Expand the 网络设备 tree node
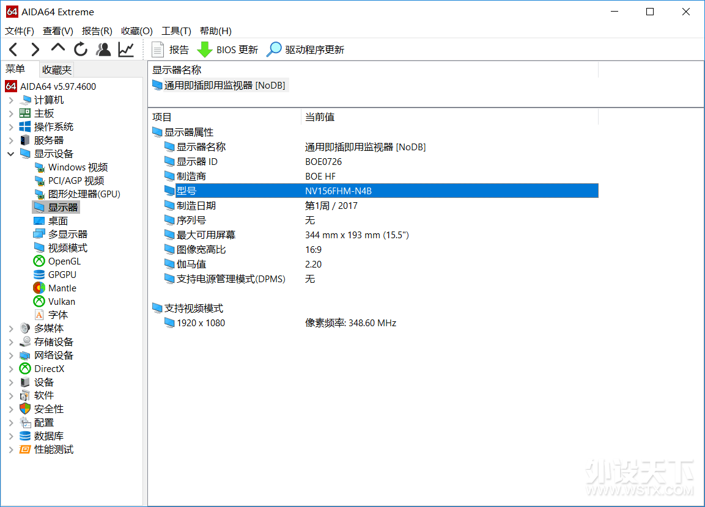This screenshot has width=705, height=507. [x=11, y=356]
